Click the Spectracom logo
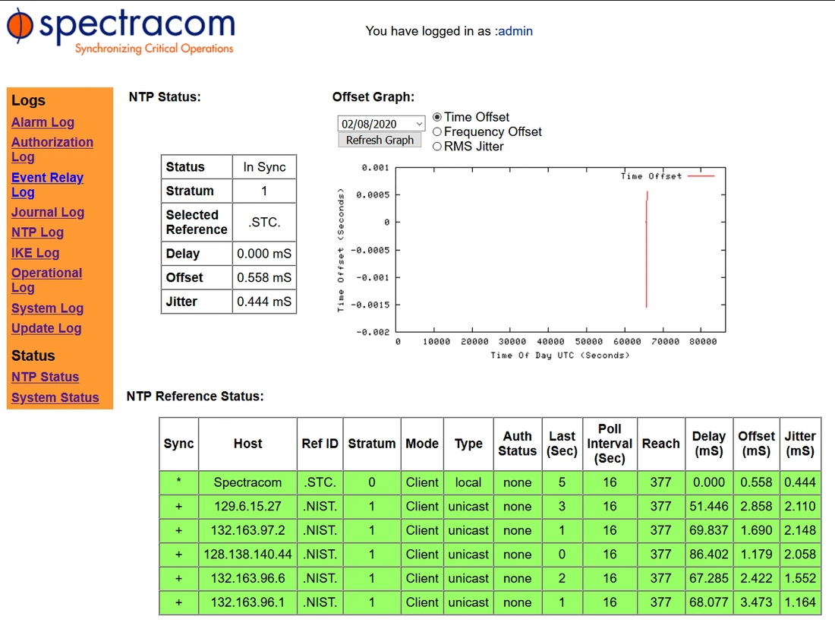Image resolution: width=835 pixels, height=632 pixels. [121, 32]
